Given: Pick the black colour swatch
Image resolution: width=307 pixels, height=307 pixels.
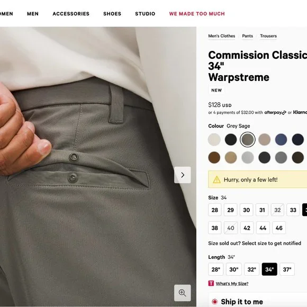Looking at the screenshot, I should pos(231,139).
